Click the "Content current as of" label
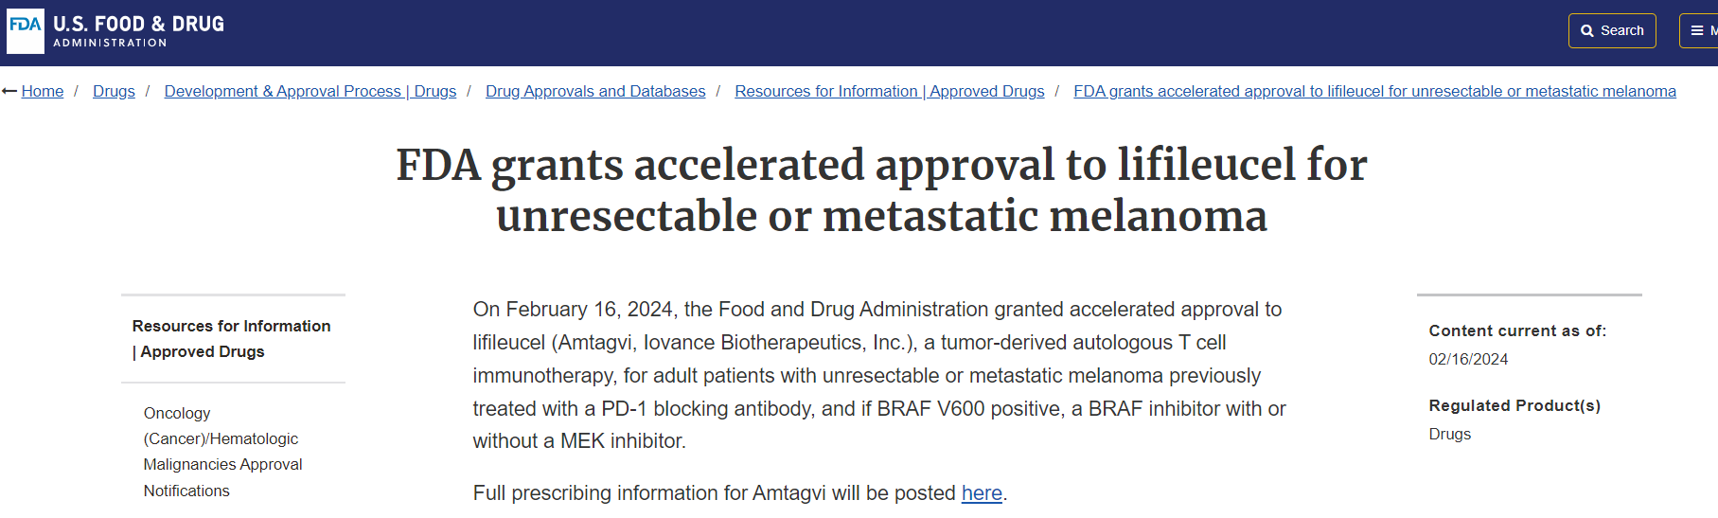 [x=1517, y=330]
